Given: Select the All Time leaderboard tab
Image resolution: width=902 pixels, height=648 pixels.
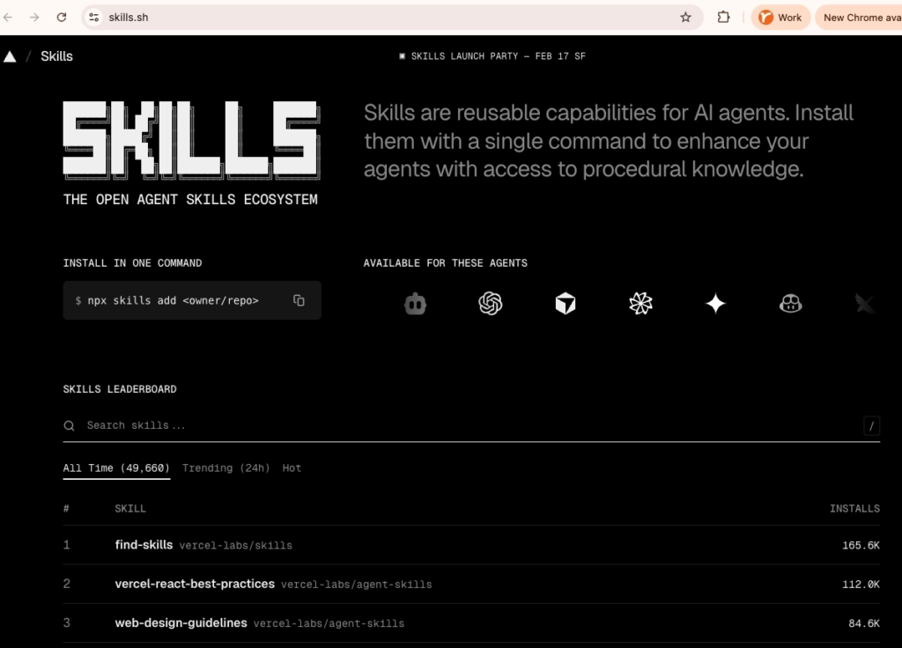Looking at the screenshot, I should pyautogui.click(x=116, y=468).
